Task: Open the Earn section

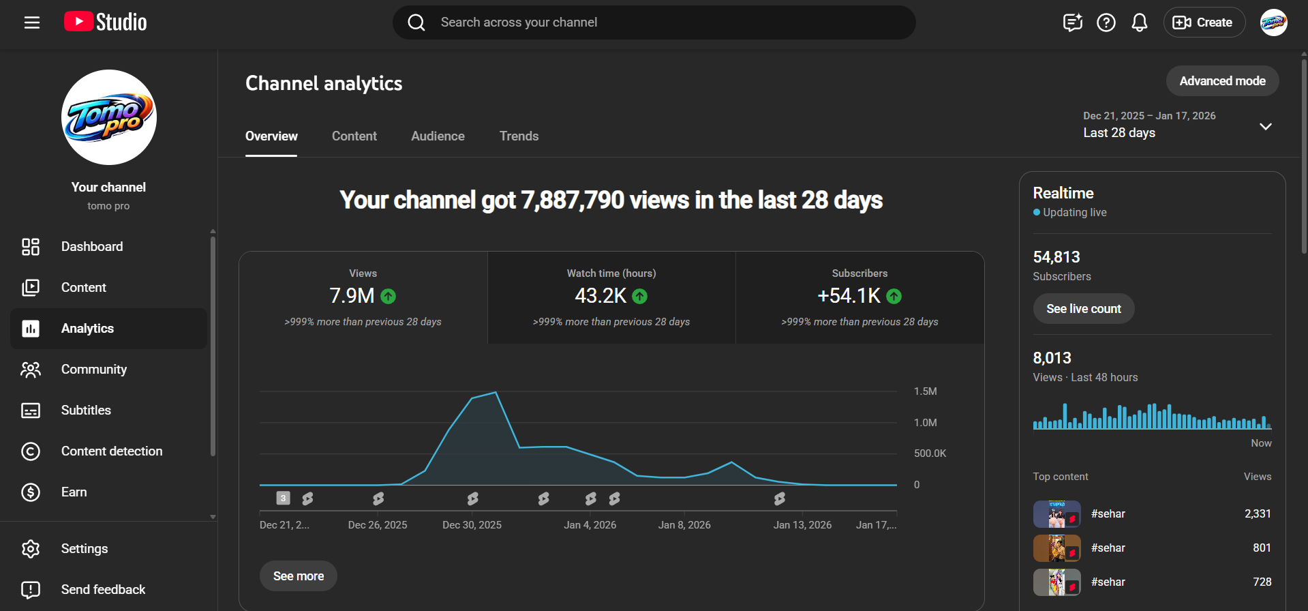Action: (74, 492)
